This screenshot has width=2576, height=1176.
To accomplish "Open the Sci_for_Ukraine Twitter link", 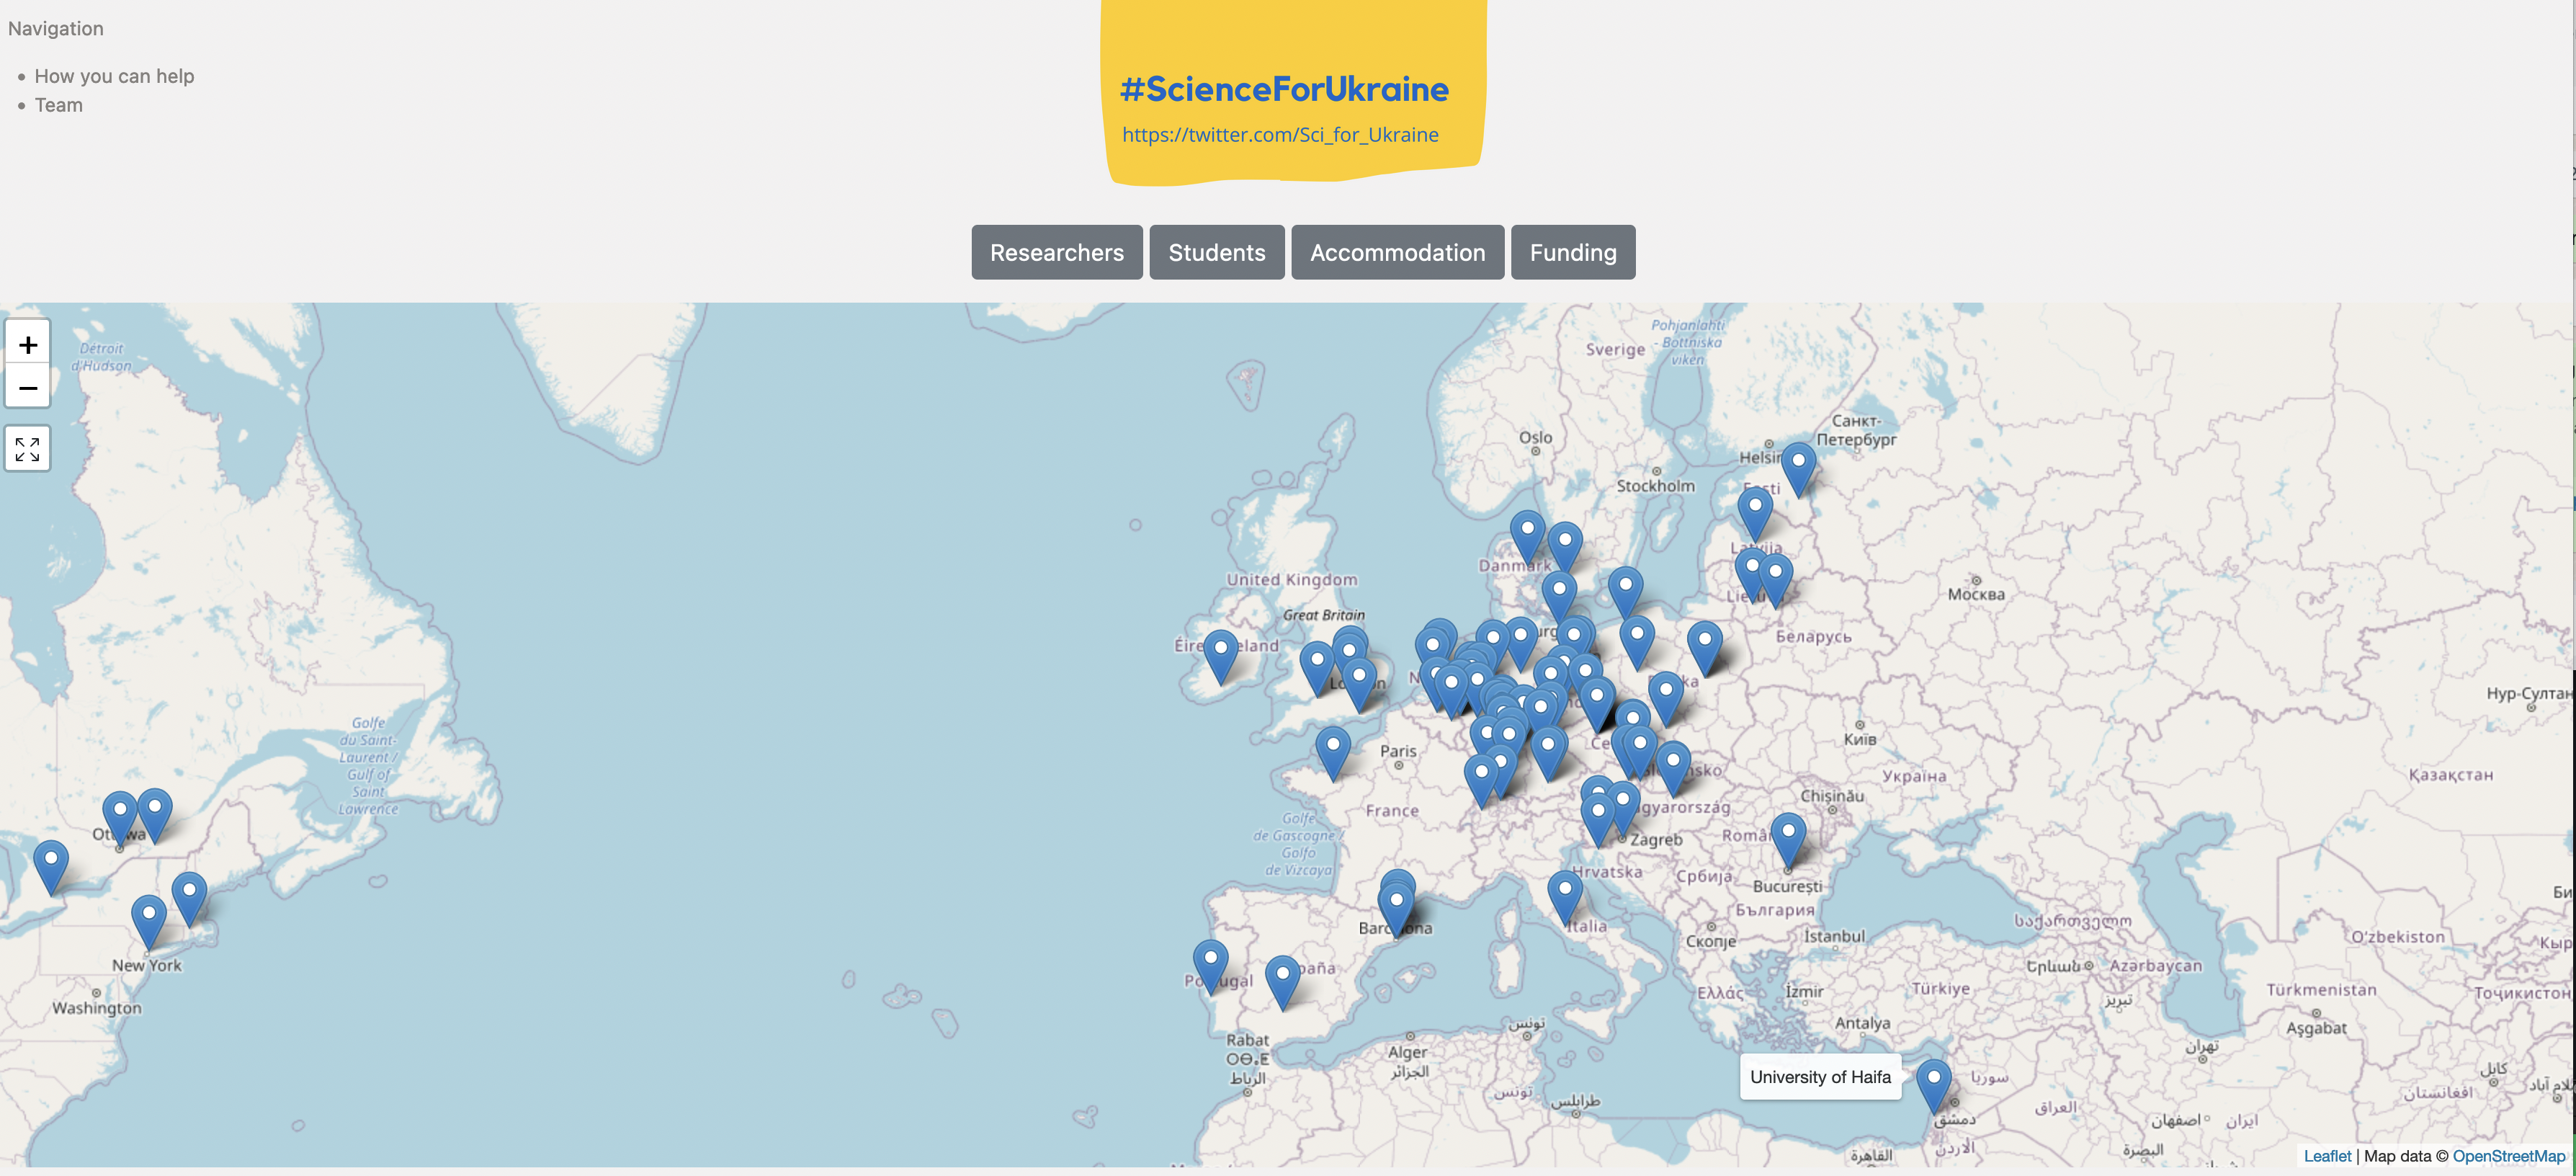I will [1279, 135].
